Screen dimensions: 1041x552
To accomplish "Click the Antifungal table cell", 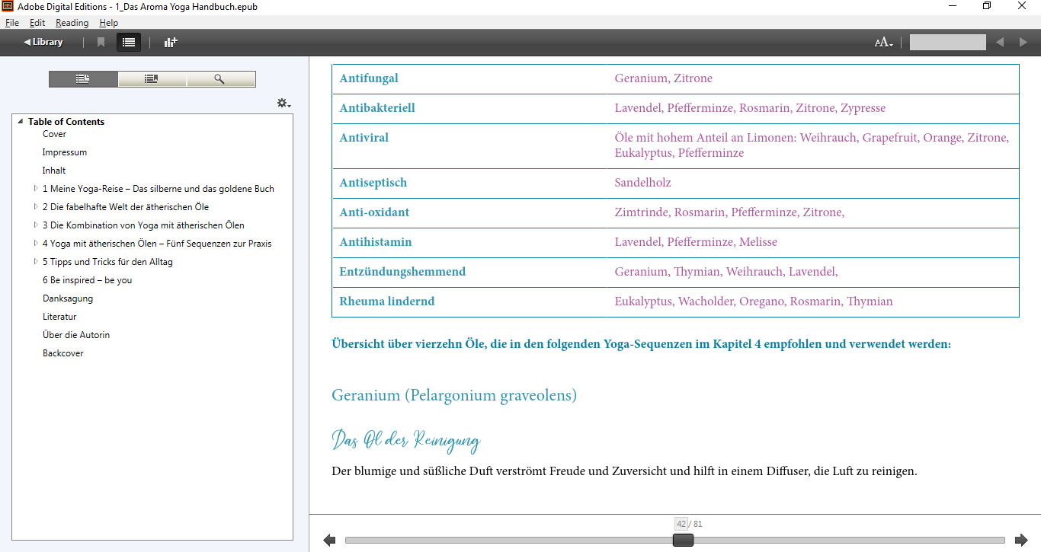I will coord(469,79).
